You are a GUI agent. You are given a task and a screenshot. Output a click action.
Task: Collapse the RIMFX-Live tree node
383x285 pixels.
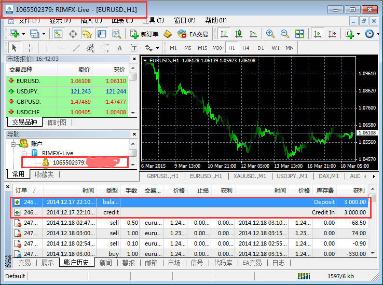click(24, 153)
